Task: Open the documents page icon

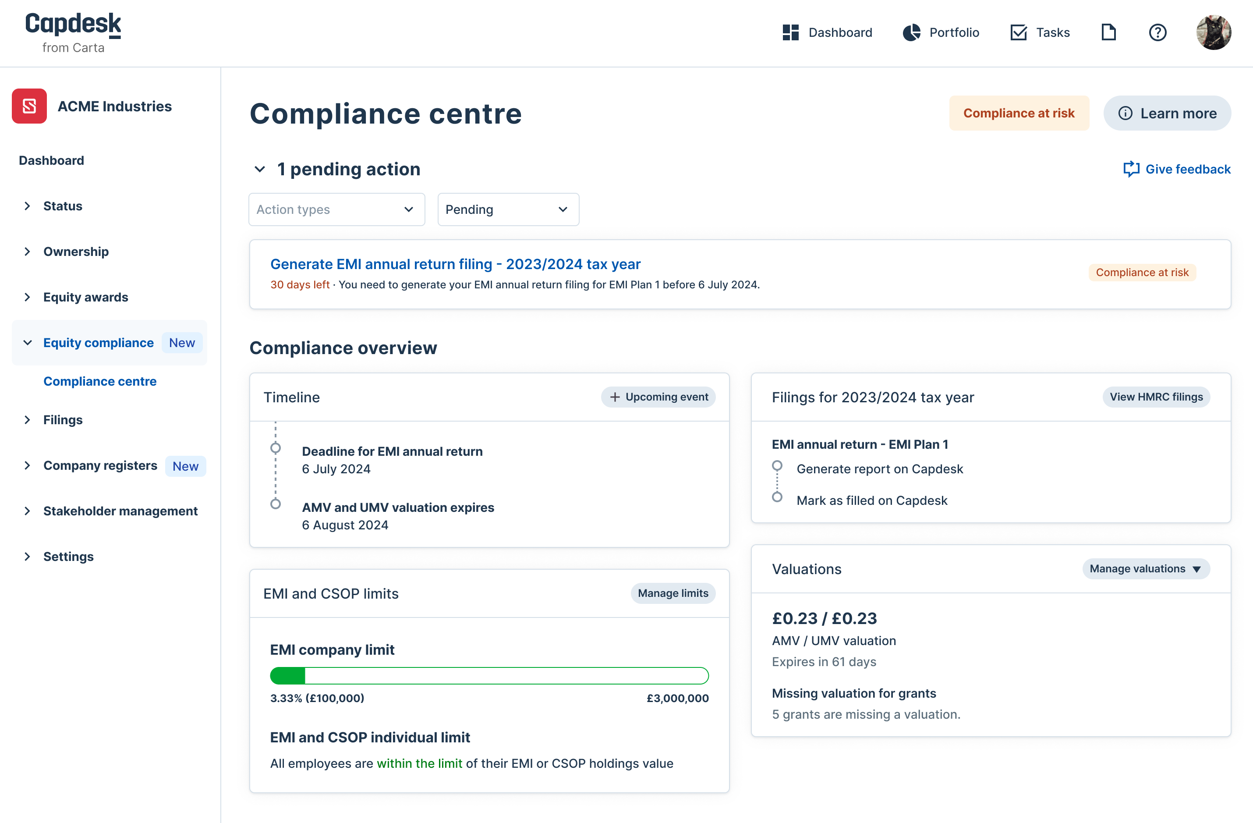Action: pyautogui.click(x=1109, y=32)
